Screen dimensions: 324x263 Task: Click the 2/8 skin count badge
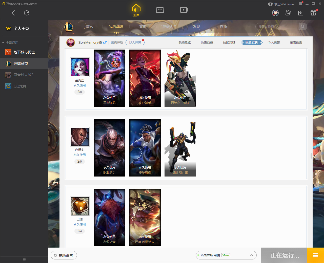point(80,92)
